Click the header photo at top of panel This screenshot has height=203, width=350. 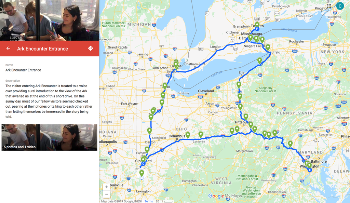(x=50, y=20)
